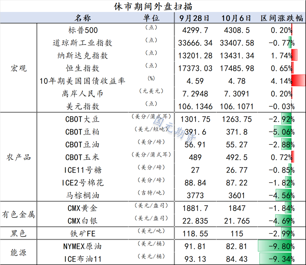Screen dimensions: 306x265
Task: Click the NYMEX原油 name cell
Action: tap(82, 246)
